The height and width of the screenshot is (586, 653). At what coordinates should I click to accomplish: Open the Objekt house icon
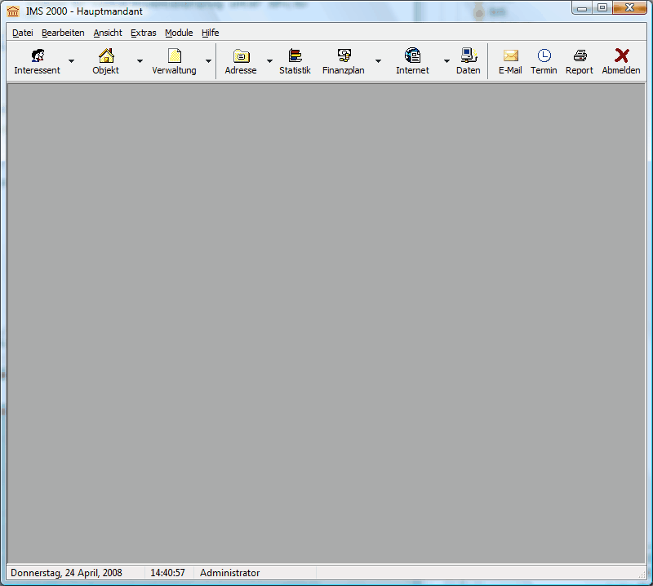[106, 55]
